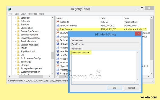Expand the SecurePipeServers tree node
This screenshot has width=160, height=100.
click(15, 31)
